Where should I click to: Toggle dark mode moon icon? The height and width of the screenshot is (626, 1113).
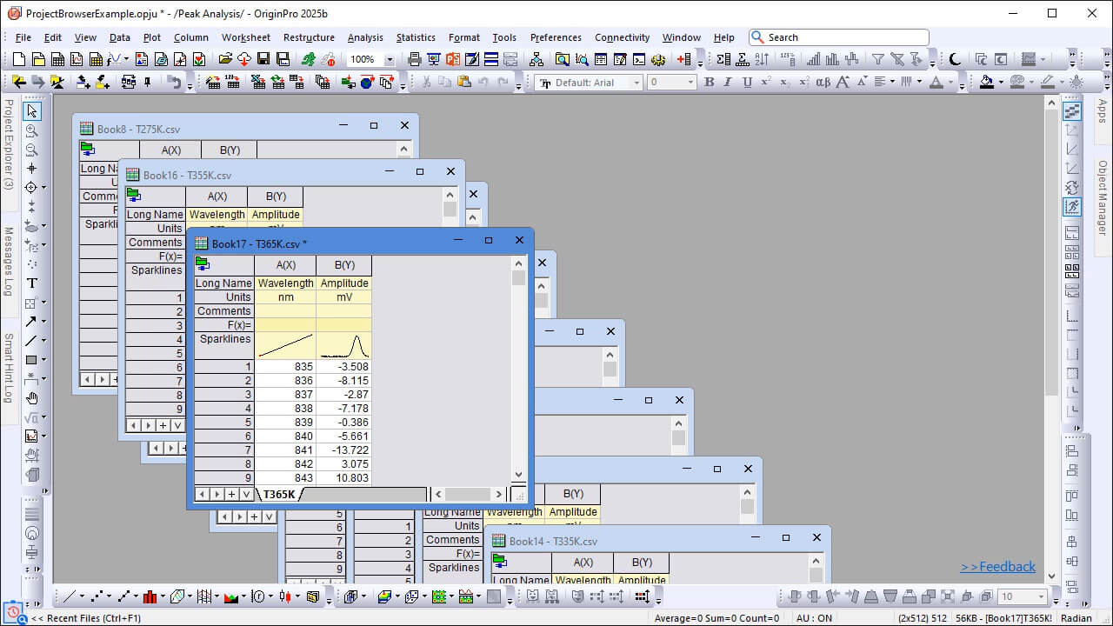tap(955, 59)
